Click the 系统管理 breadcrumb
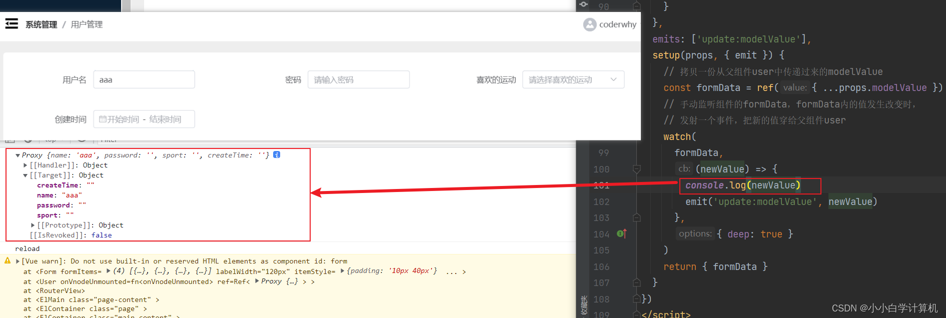The image size is (946, 318). [x=42, y=24]
